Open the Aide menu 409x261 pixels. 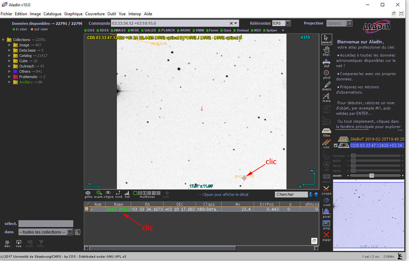148,14
